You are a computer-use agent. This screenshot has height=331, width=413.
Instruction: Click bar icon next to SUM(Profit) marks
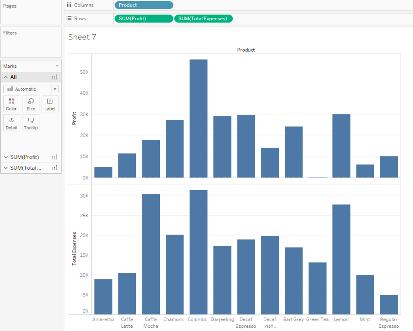click(54, 157)
